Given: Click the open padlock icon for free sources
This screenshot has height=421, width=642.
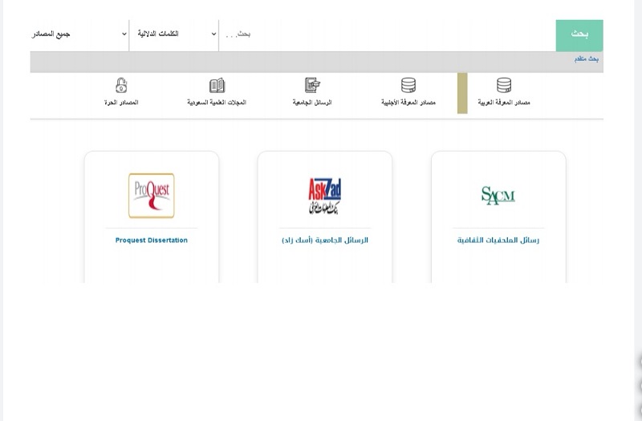Looking at the screenshot, I should (x=121, y=85).
